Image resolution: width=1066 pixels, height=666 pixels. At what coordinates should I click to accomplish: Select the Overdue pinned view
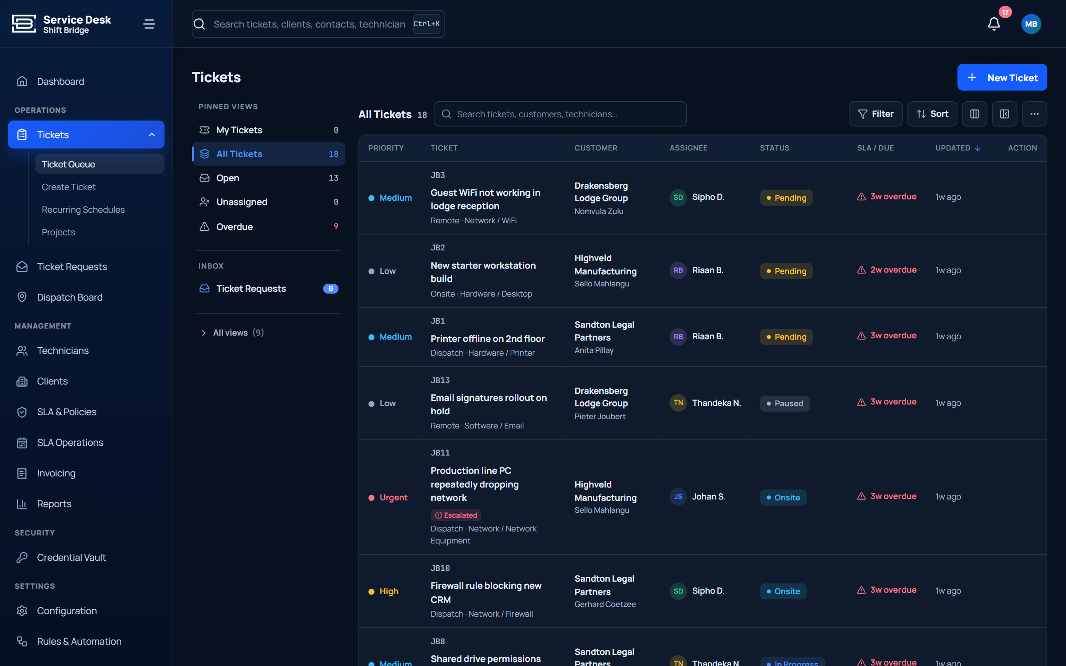point(268,227)
